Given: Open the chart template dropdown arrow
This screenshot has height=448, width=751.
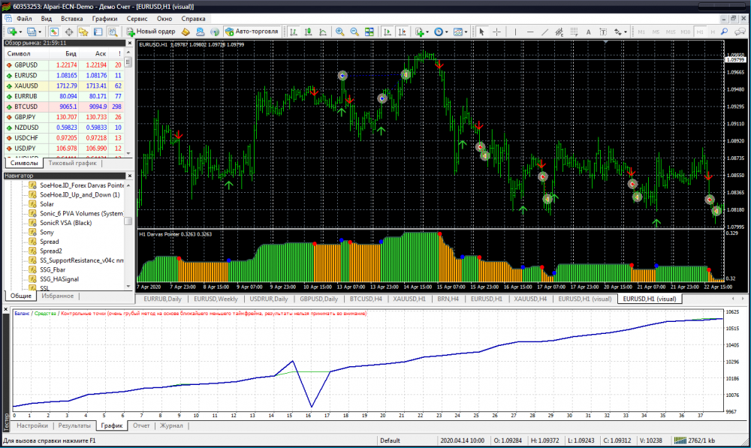Looking at the screenshot, I should coord(467,32).
